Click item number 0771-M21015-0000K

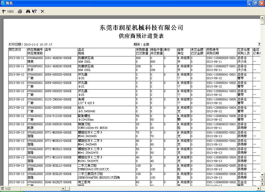point(58,157)
